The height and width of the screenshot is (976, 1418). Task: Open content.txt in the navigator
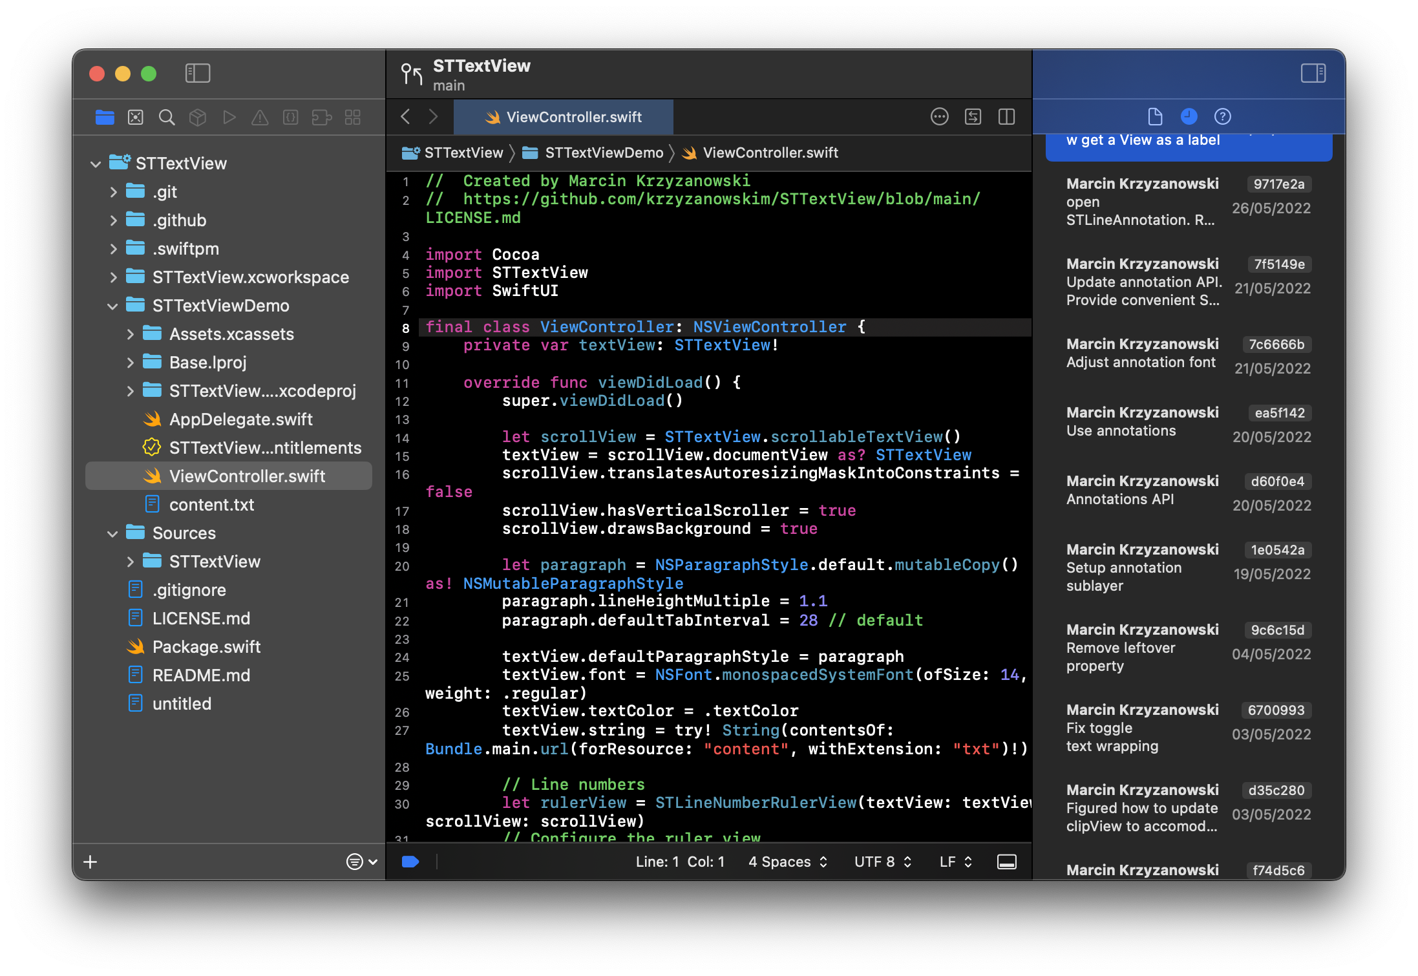click(x=228, y=505)
